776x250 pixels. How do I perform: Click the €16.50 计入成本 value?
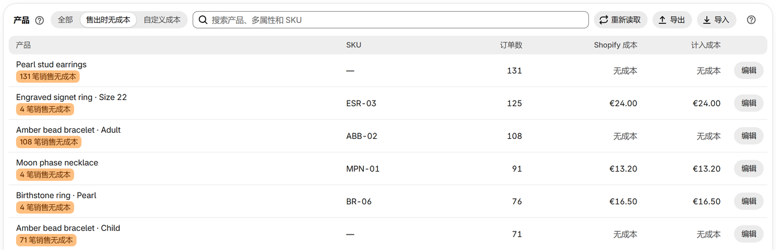pyautogui.click(x=706, y=201)
